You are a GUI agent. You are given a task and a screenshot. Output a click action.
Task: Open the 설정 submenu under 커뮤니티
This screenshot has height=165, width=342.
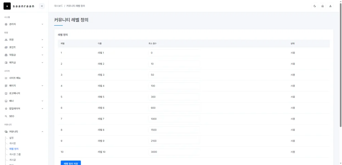click(x=12, y=138)
